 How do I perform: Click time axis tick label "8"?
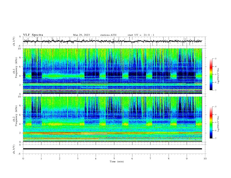(169, 159)
